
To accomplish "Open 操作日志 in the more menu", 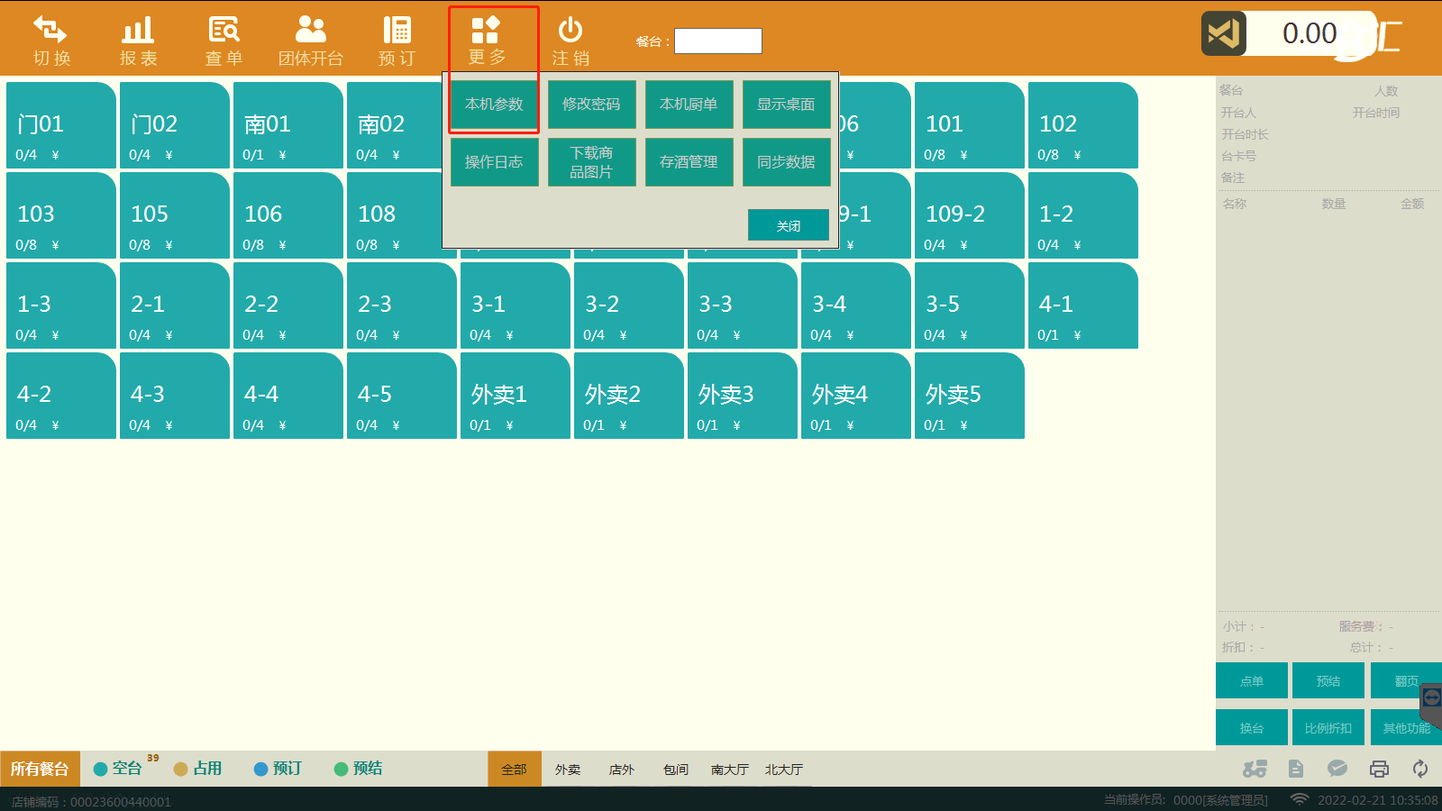I will point(494,162).
